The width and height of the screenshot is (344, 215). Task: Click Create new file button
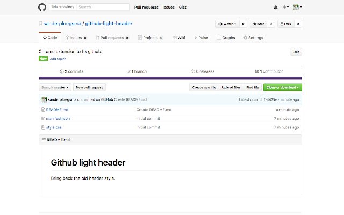click(204, 87)
